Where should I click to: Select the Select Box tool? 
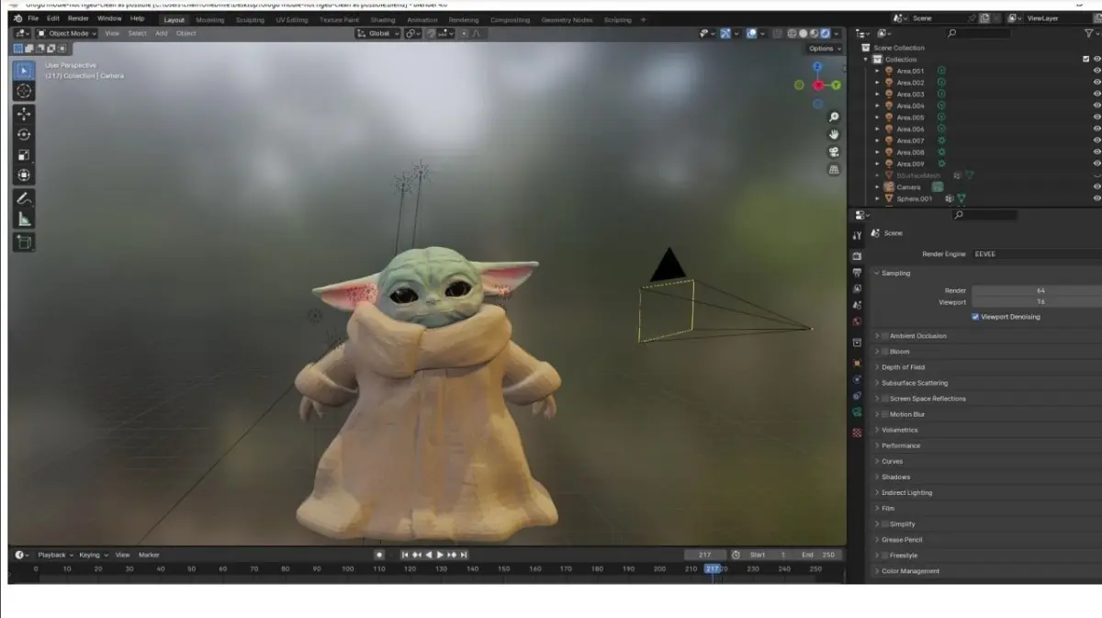point(24,71)
